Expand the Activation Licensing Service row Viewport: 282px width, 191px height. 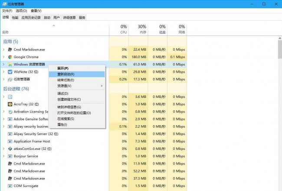tap(3, 112)
